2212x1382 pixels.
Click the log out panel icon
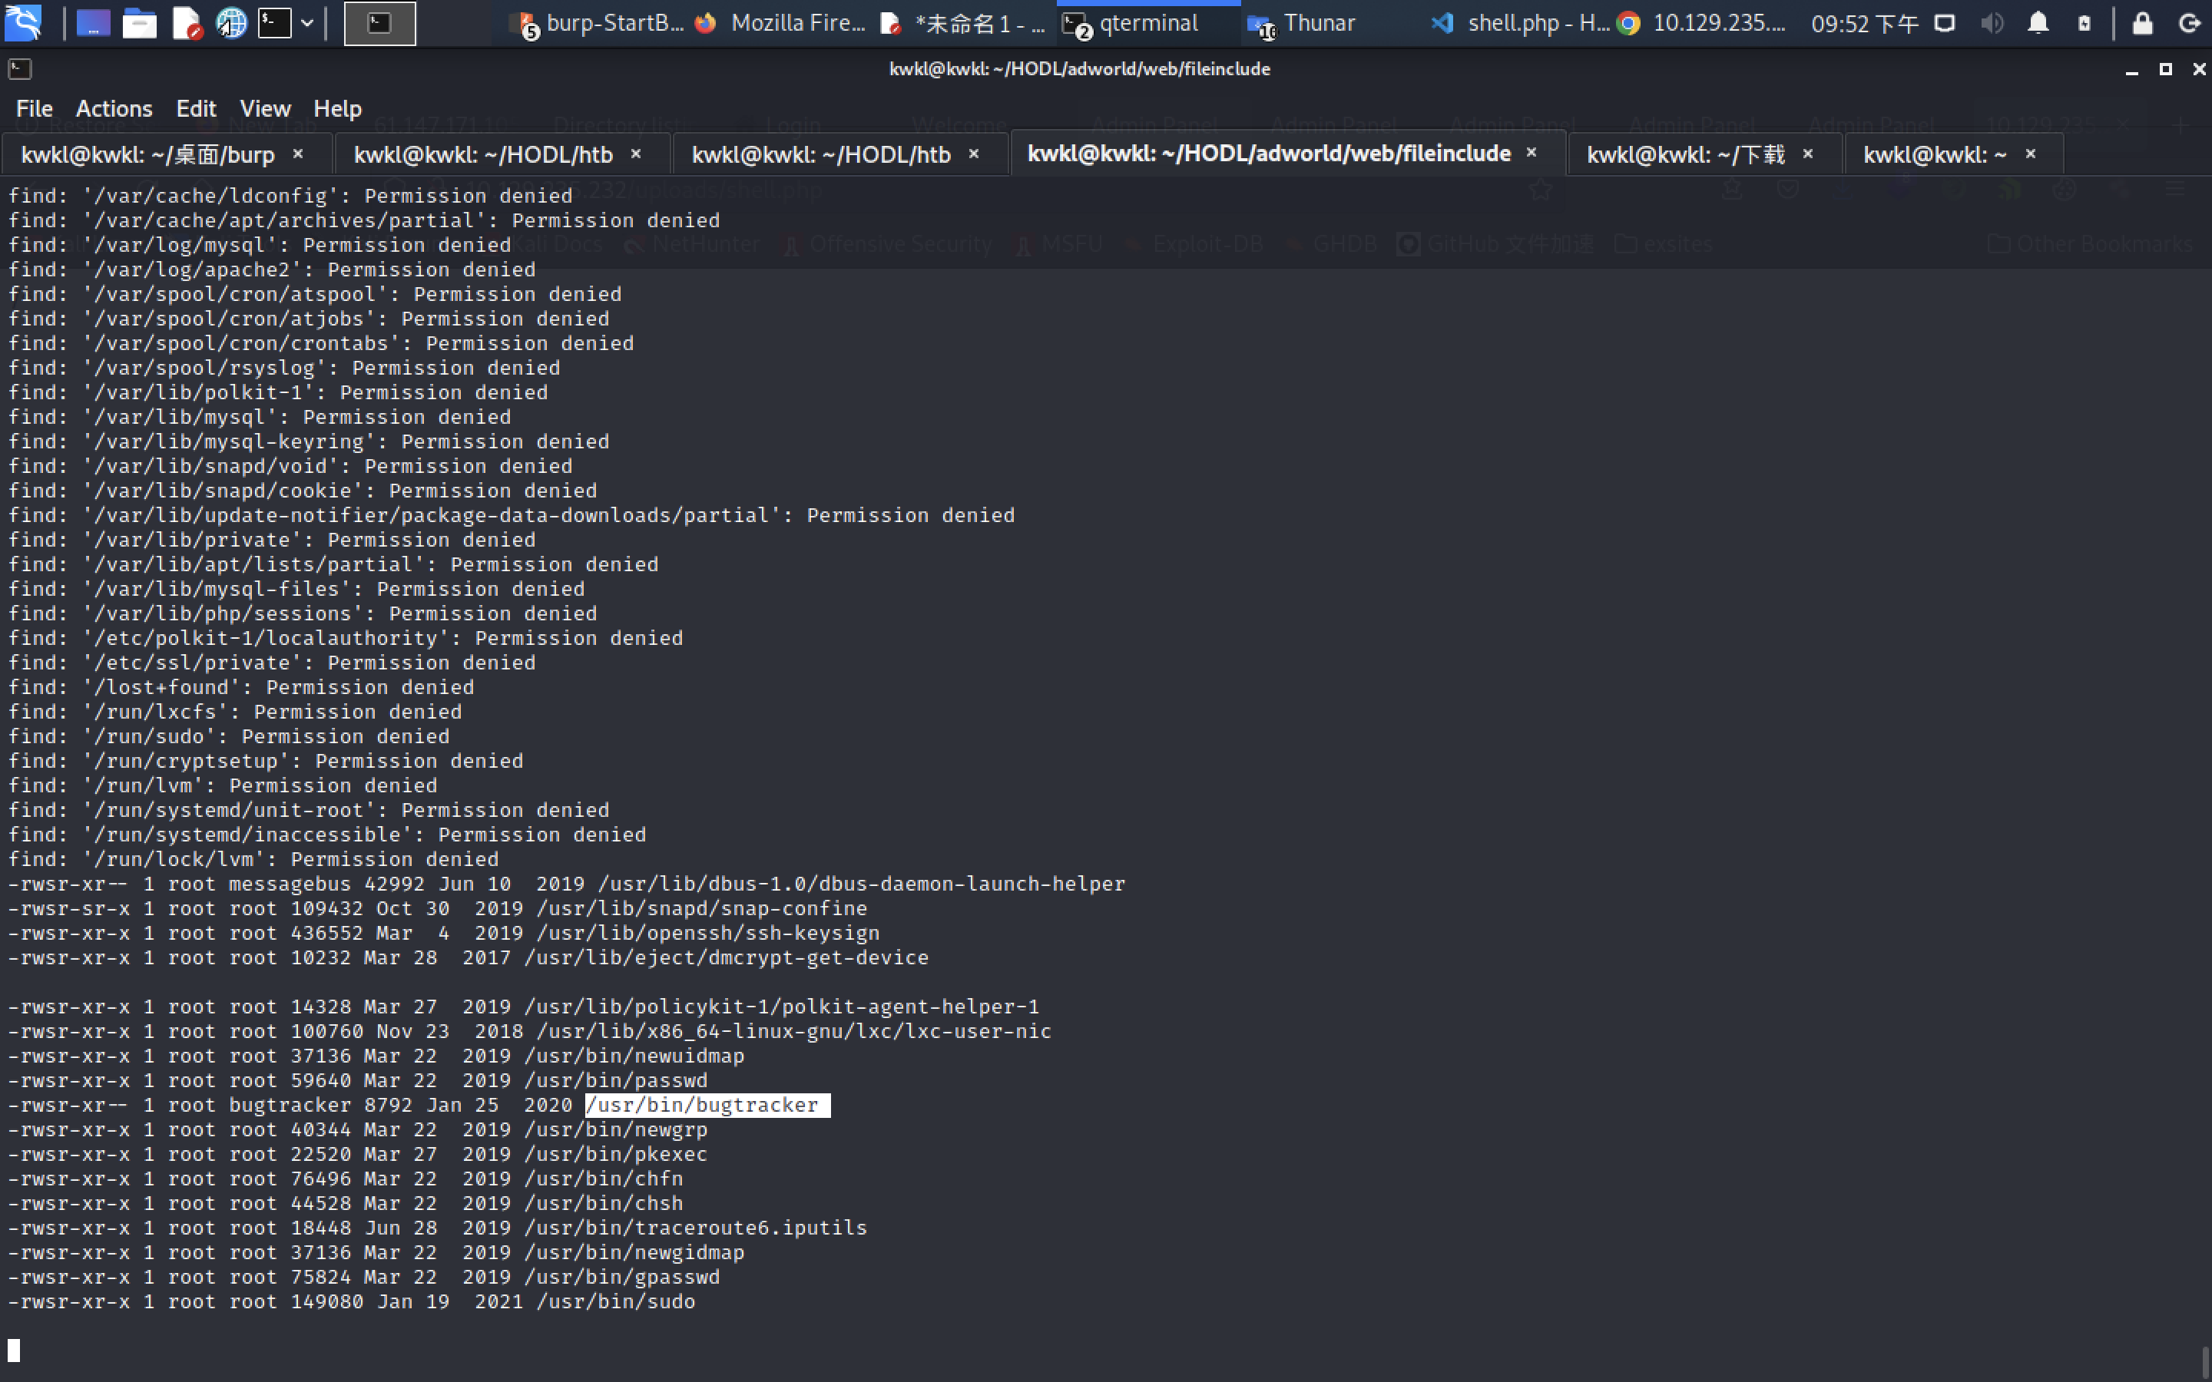(x=2189, y=23)
